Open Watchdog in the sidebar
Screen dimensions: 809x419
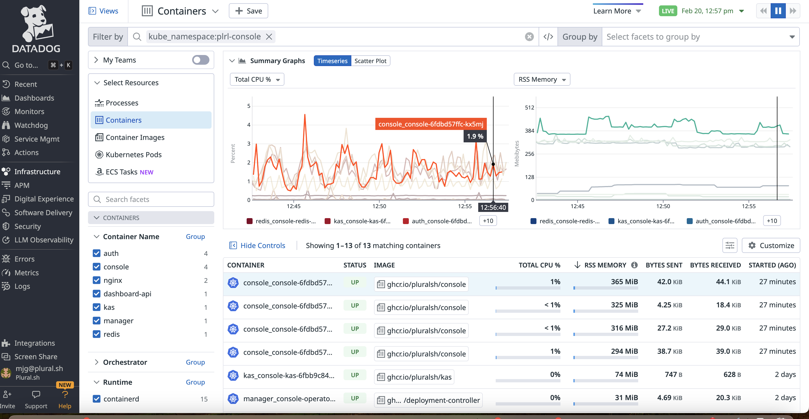[31, 125]
